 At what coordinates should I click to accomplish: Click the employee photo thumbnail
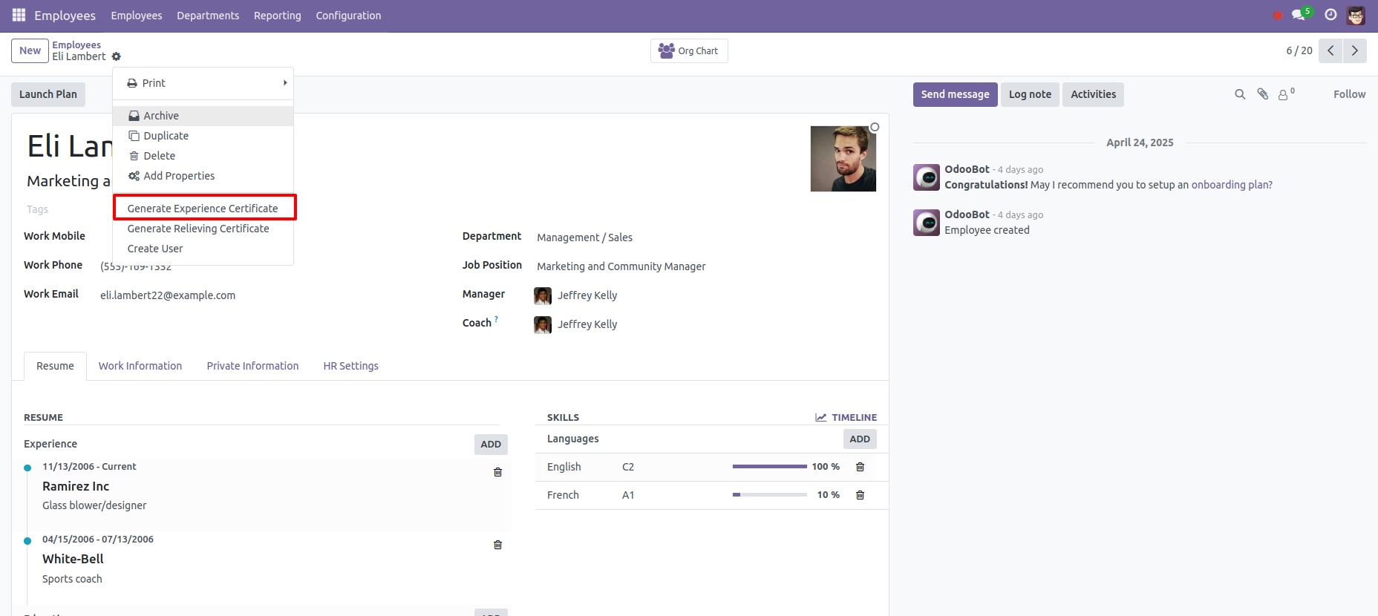843,159
